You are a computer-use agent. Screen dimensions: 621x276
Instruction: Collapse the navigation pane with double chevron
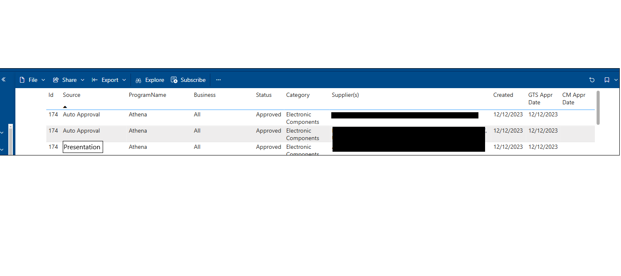tap(4, 79)
